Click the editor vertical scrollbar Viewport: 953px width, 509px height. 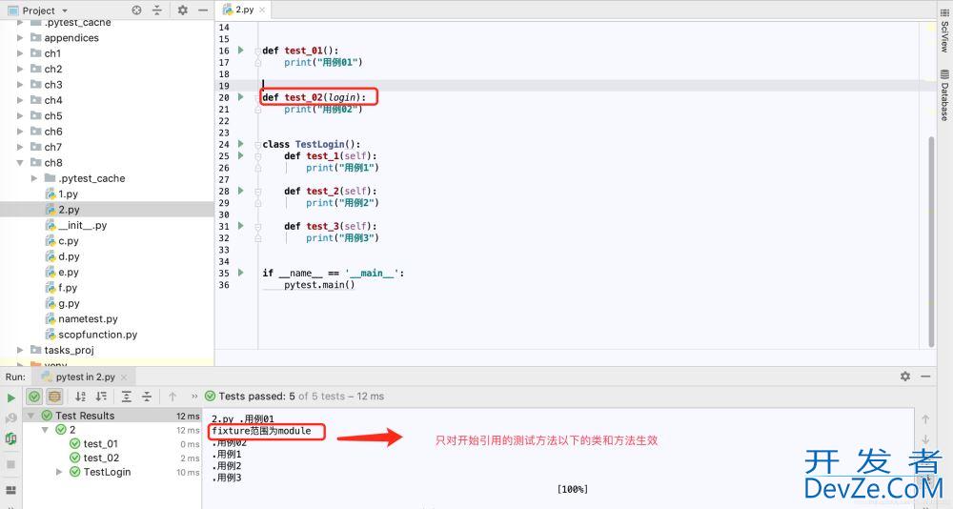coord(932,242)
